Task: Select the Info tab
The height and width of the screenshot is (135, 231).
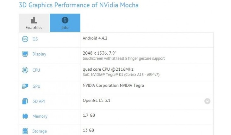Action: pos(65,23)
